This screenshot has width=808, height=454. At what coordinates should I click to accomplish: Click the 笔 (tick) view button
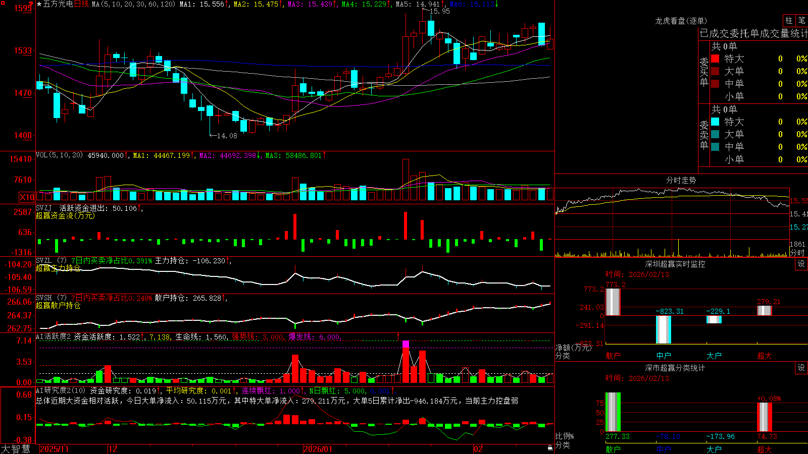pos(801,21)
